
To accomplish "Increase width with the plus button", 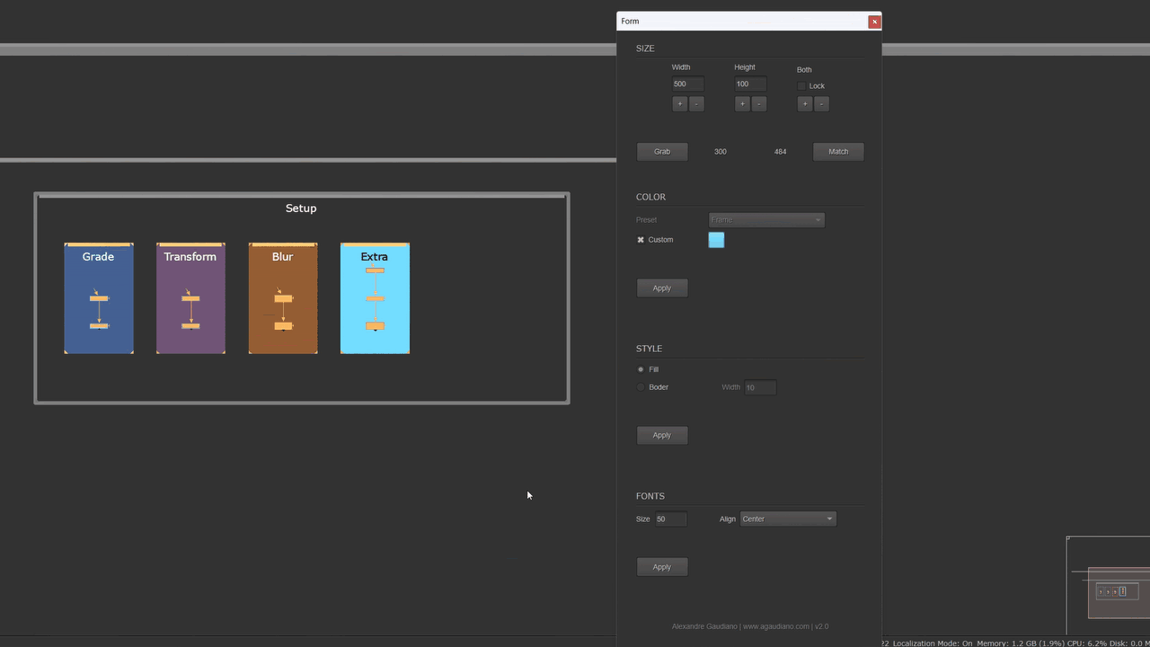I will pyautogui.click(x=679, y=104).
